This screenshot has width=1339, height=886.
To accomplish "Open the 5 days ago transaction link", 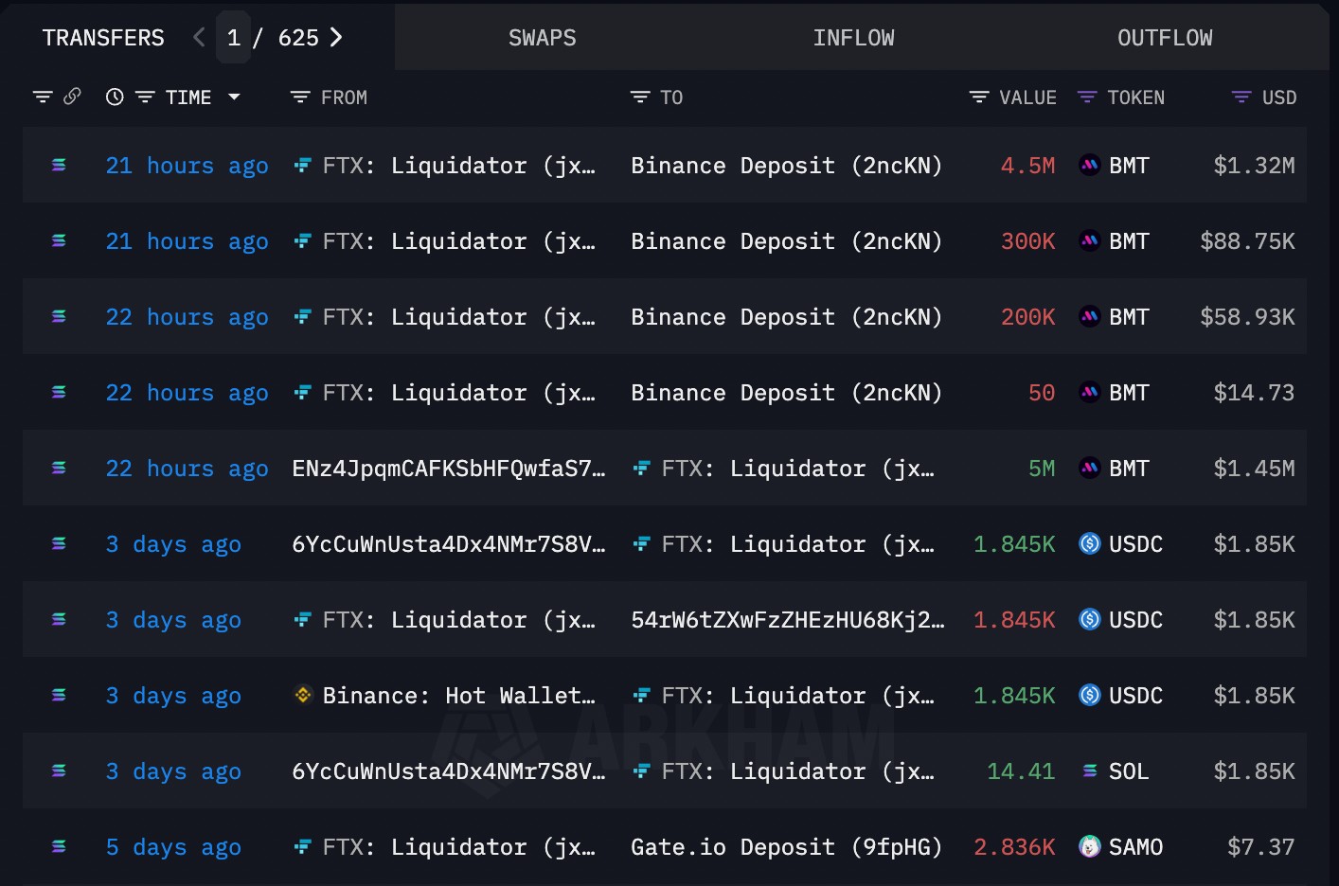I will tap(173, 847).
